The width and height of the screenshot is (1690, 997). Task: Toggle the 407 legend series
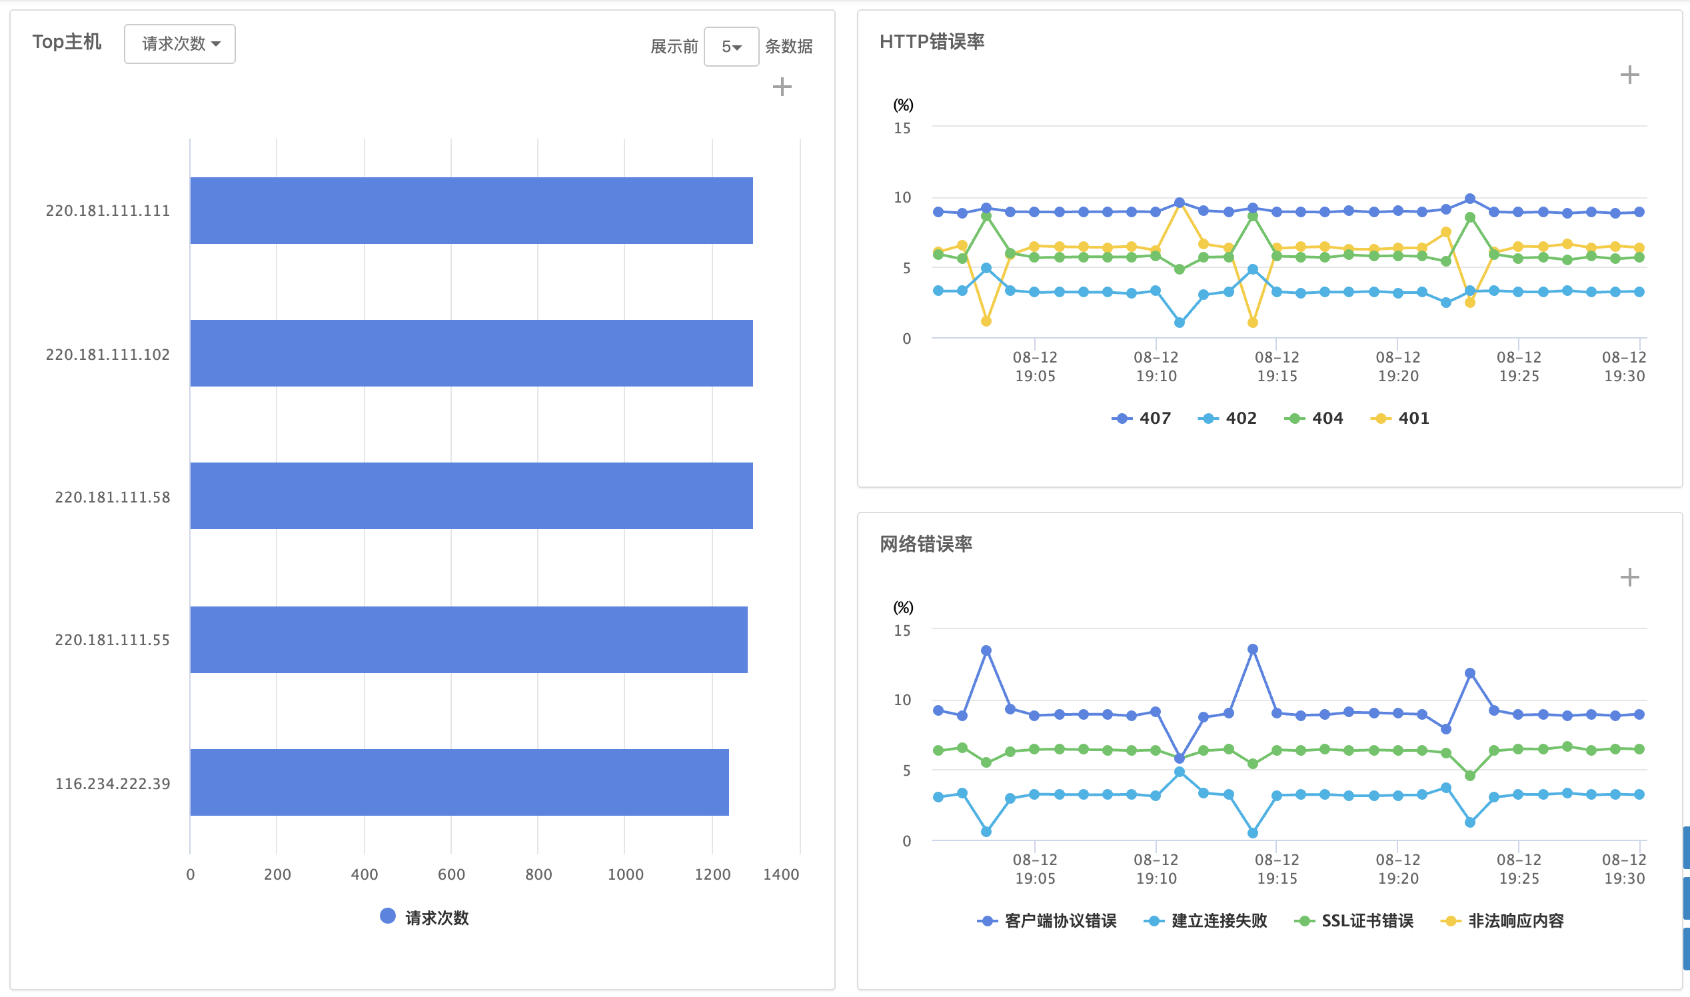[1142, 419]
